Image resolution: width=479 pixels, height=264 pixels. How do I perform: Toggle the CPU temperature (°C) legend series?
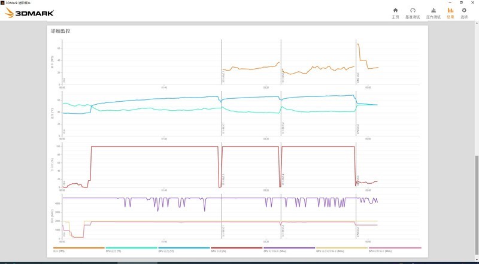131,249
